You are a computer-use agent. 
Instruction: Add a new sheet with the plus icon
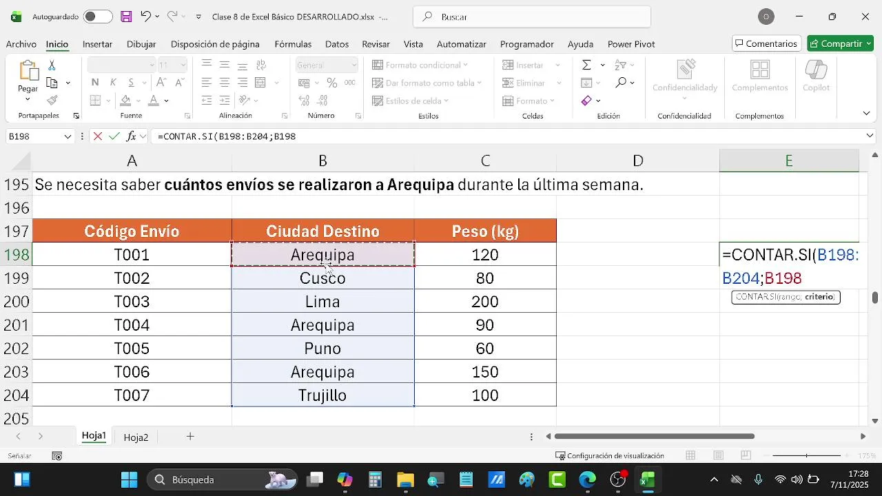[190, 437]
